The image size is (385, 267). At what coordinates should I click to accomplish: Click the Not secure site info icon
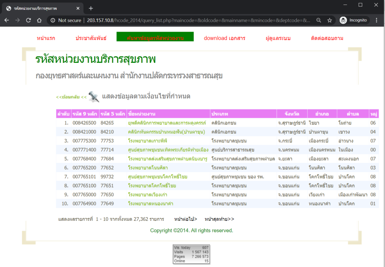point(53,20)
